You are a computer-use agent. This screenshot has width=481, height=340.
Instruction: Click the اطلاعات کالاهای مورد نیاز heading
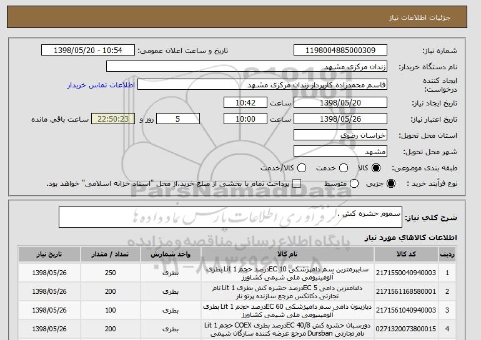tap(411, 238)
